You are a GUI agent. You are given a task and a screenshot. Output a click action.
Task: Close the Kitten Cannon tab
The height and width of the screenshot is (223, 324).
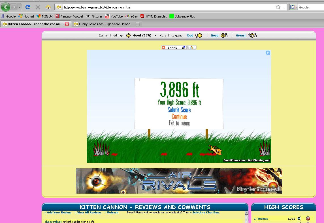click(x=67, y=24)
